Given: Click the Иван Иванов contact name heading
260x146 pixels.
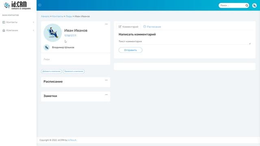Looking at the screenshot, I should 76,30.
